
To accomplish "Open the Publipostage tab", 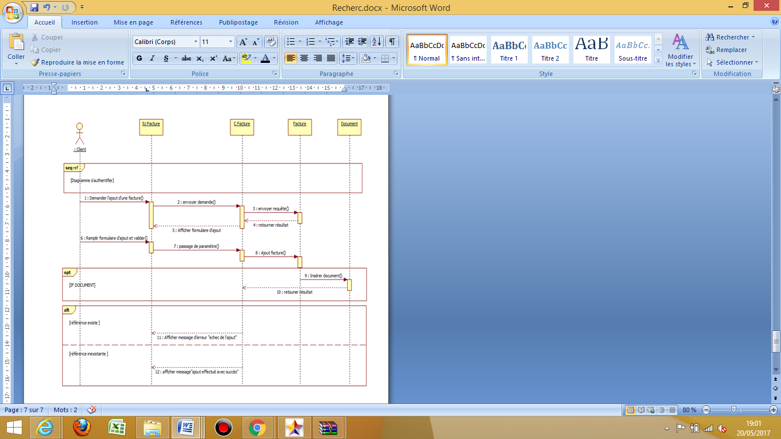I will (238, 22).
